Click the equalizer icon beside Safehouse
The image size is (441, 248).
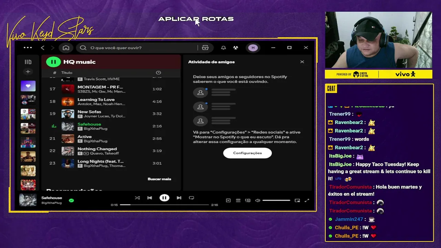[x=54, y=126]
